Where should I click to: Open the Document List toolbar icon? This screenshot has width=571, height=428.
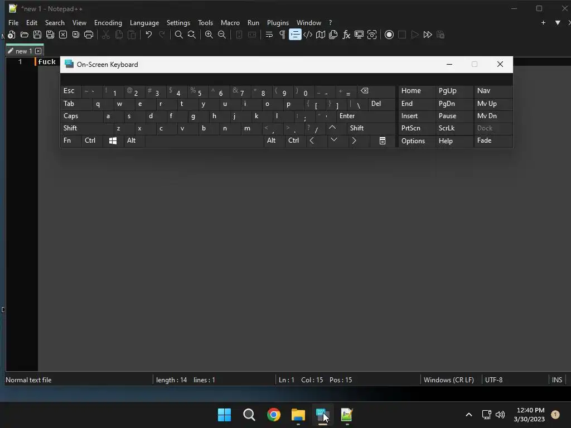point(333,35)
